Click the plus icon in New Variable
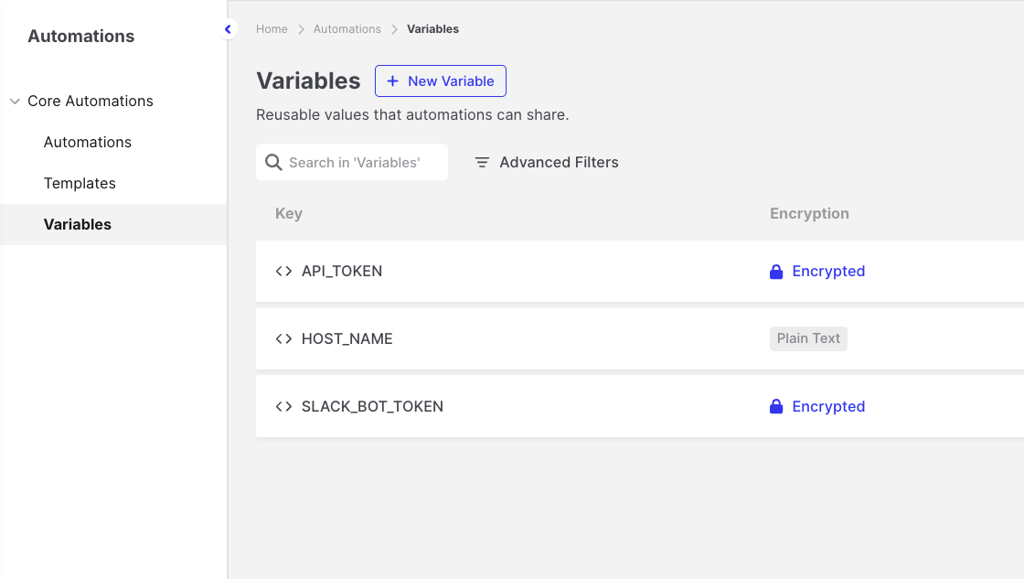 [392, 81]
